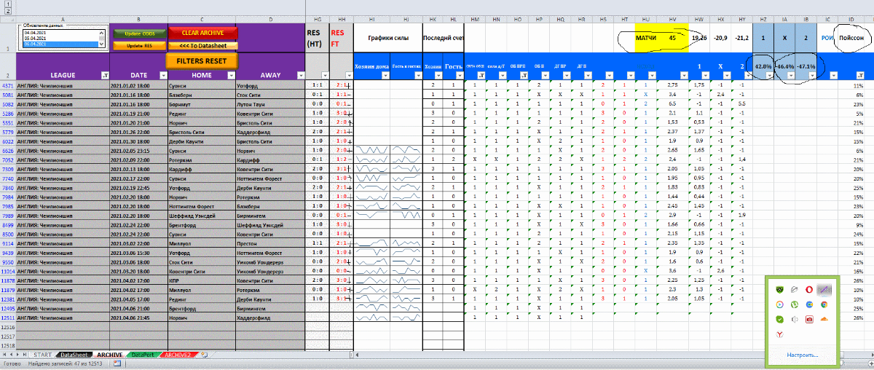874x370 pixels.
Task: Switch to the DataSheet sheet tab
Action: 74,355
